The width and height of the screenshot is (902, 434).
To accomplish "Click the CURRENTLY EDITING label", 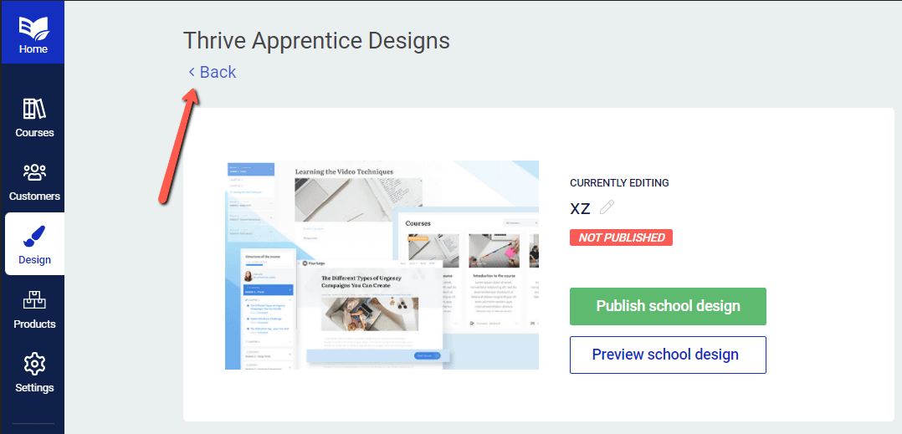I will pyautogui.click(x=619, y=183).
